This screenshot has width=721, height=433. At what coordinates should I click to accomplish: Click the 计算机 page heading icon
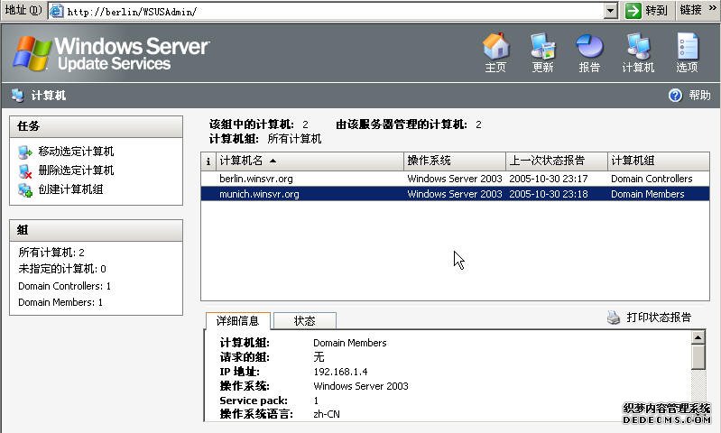pyautogui.click(x=17, y=95)
